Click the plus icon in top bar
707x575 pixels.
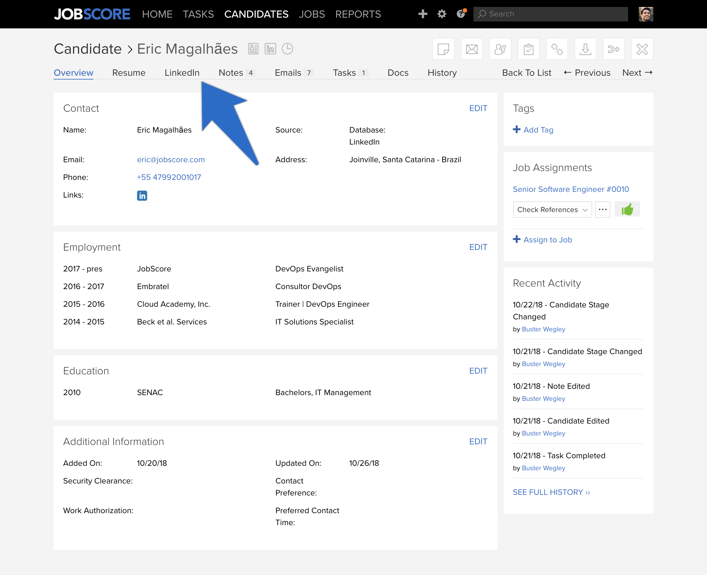(423, 14)
